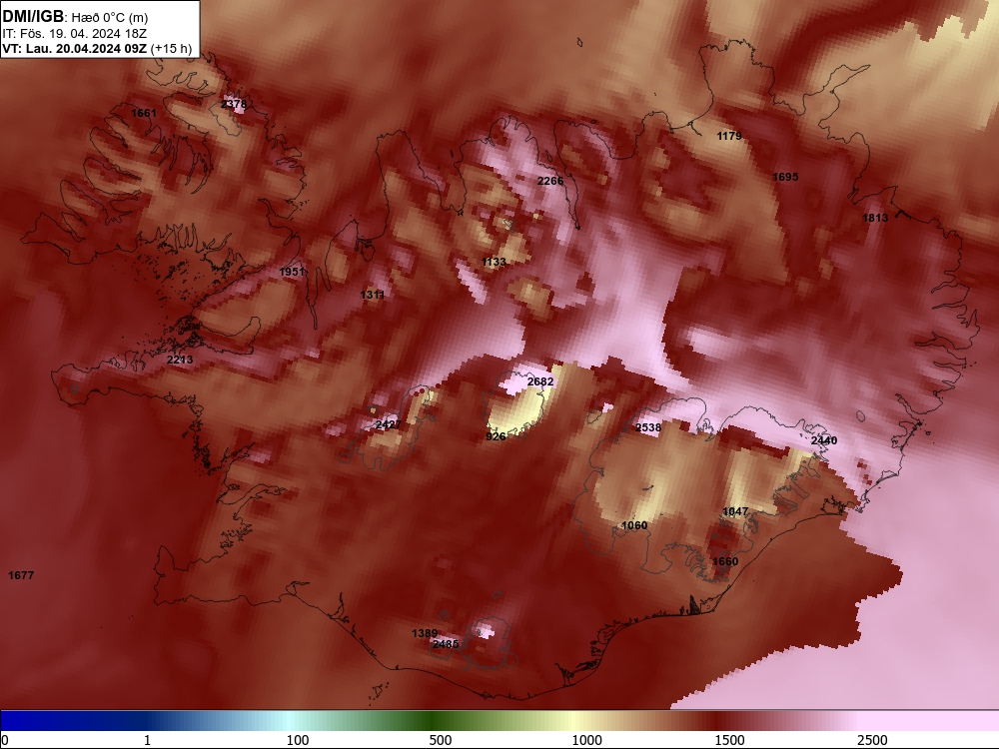The height and width of the screenshot is (749, 999).
Task: Select the 1047 height value
Action: 735,511
